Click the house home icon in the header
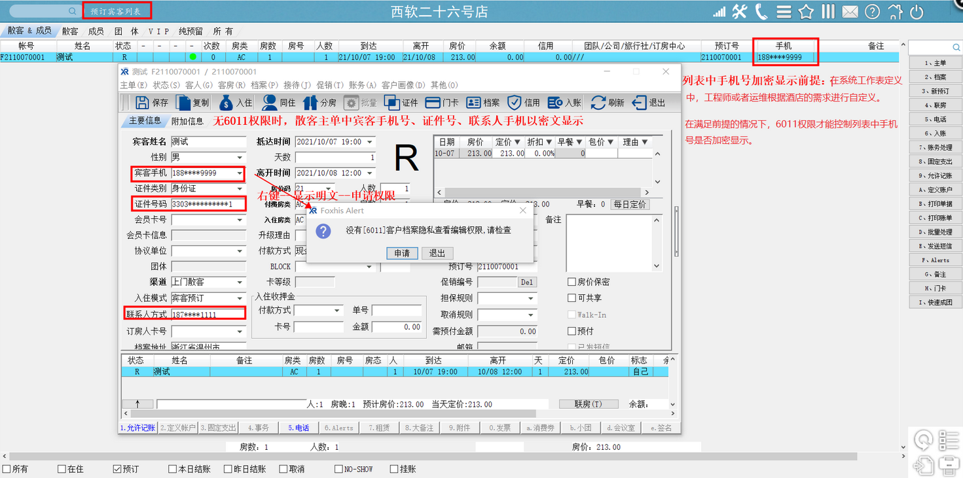Image resolution: width=963 pixels, height=478 pixels. [895, 12]
